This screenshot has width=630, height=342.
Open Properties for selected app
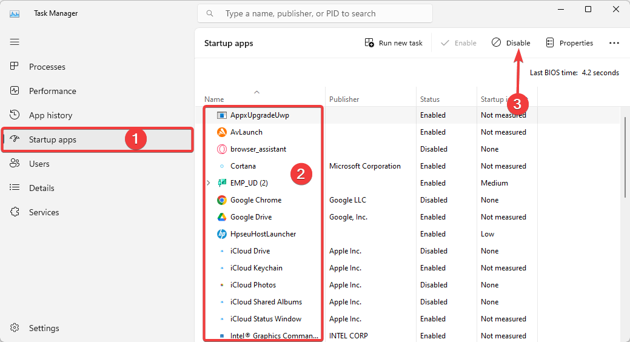click(569, 43)
